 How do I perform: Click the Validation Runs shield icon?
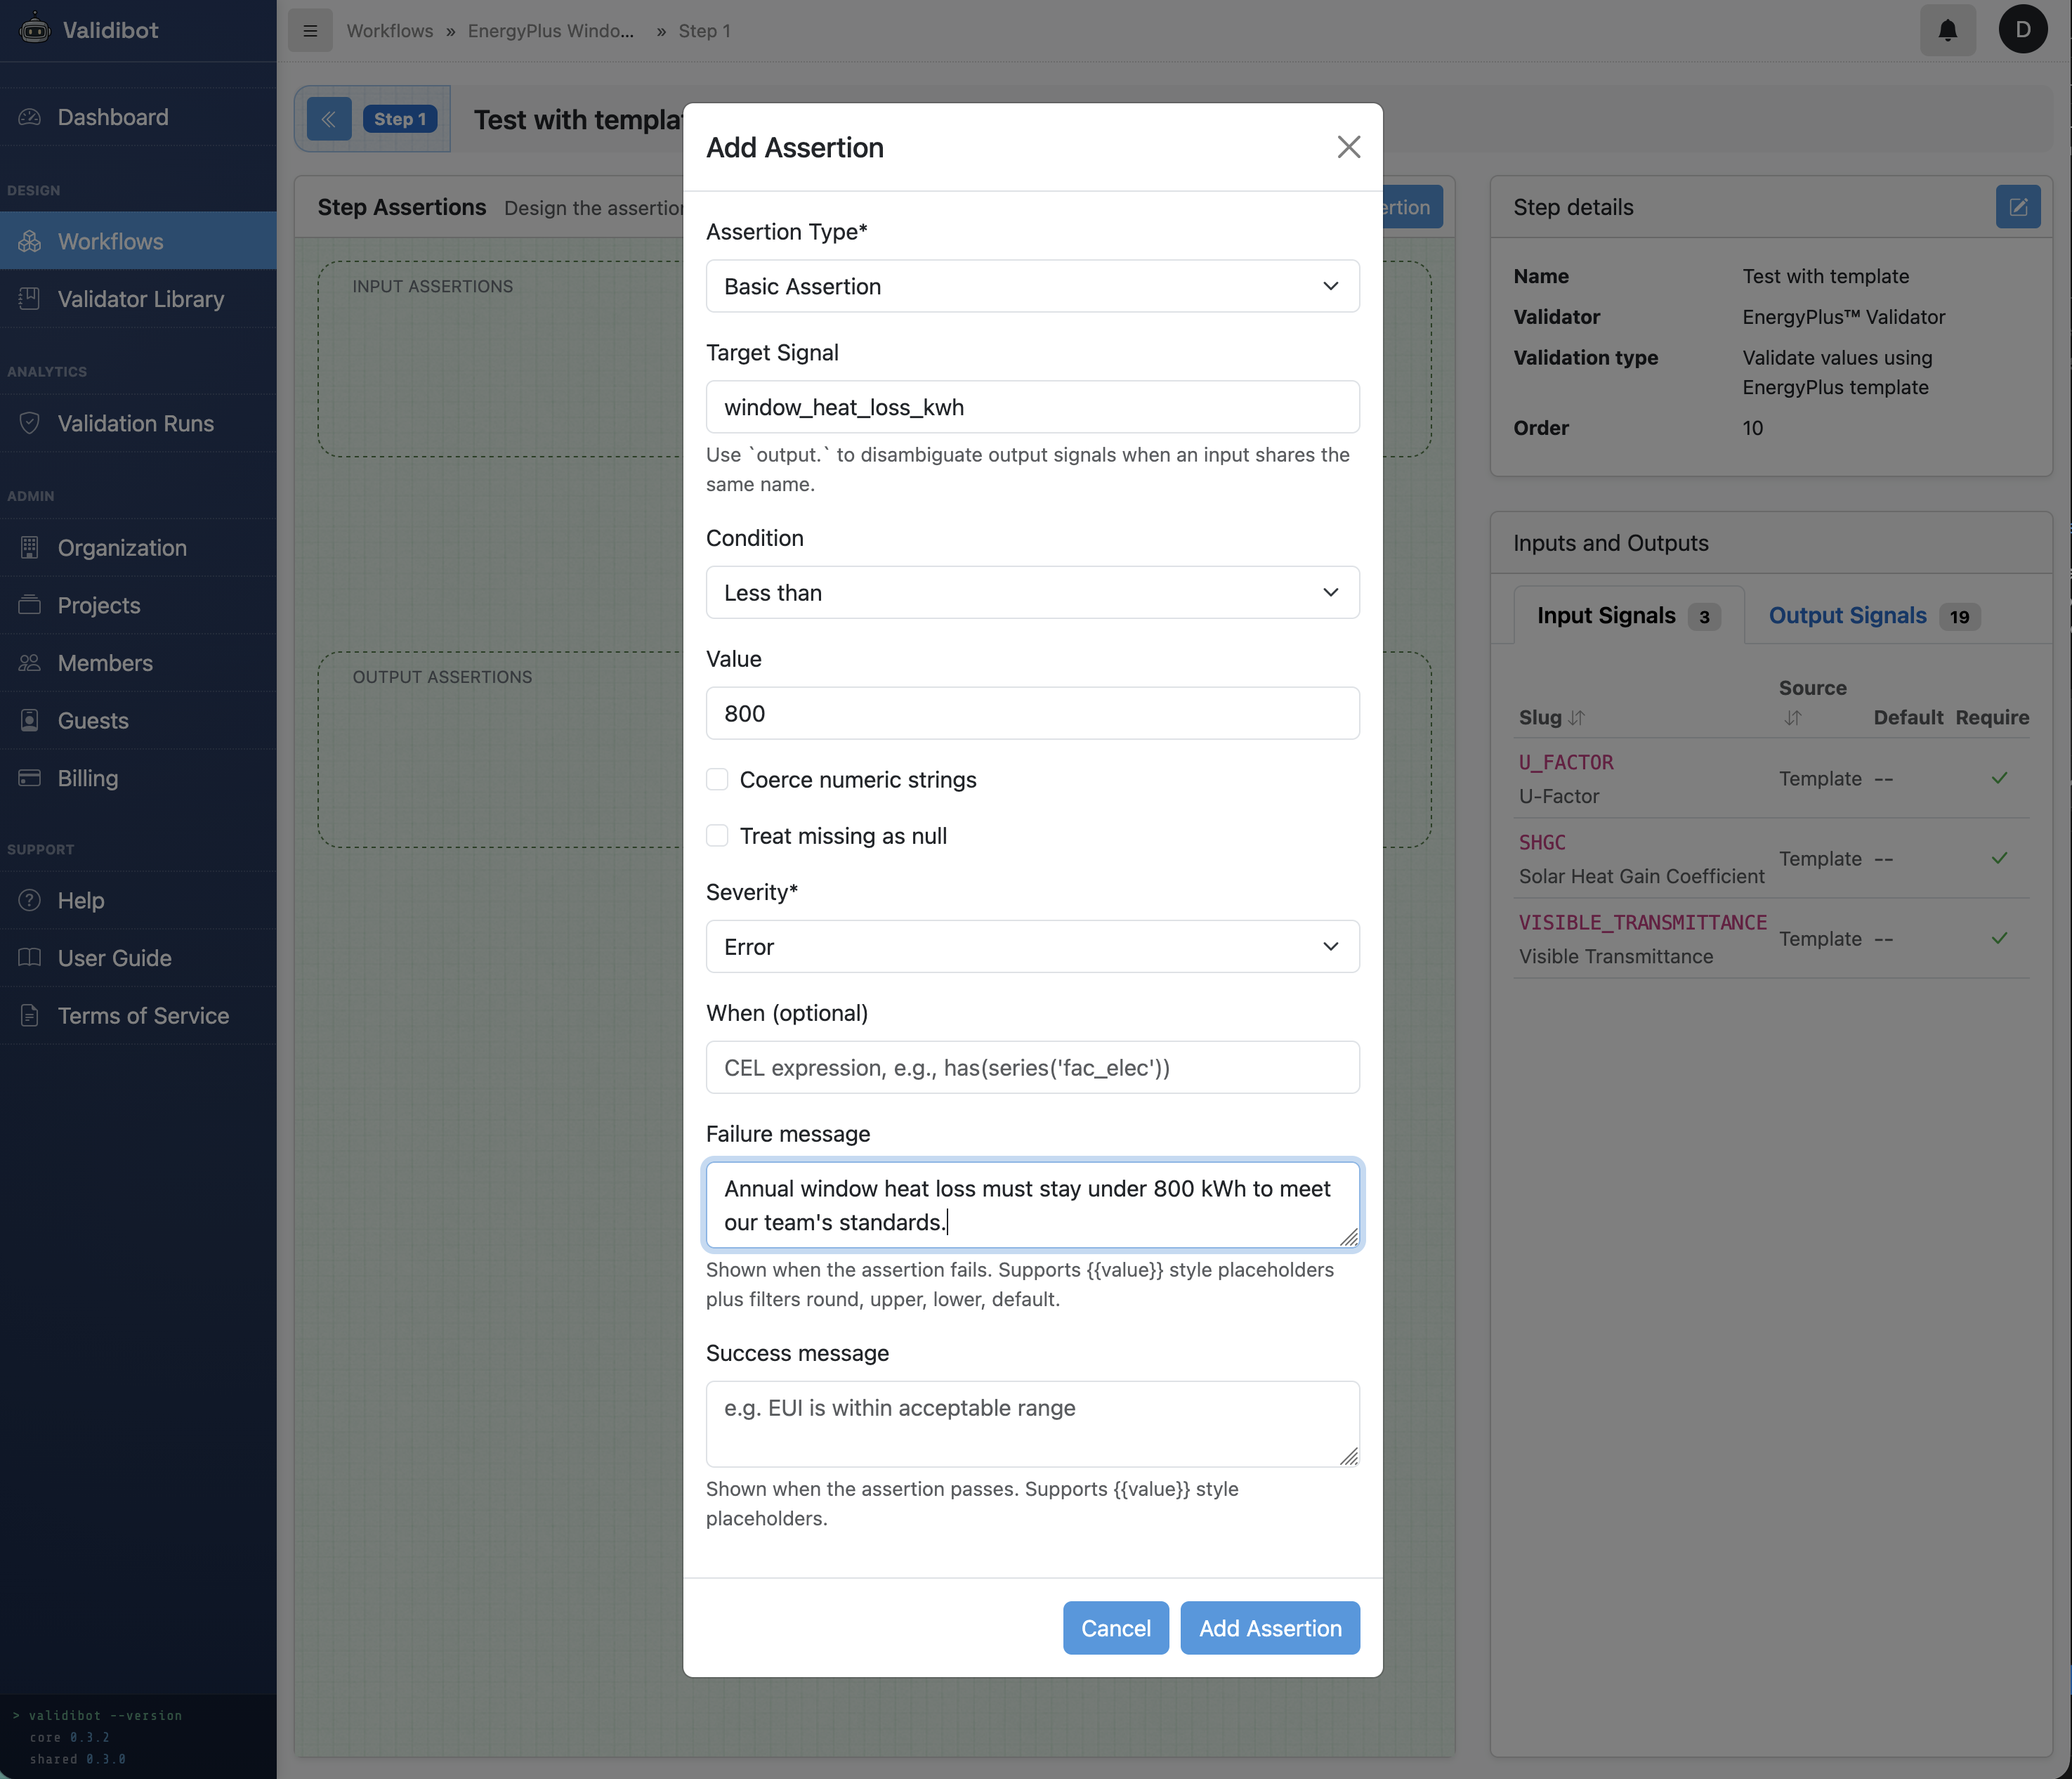tap(30, 423)
